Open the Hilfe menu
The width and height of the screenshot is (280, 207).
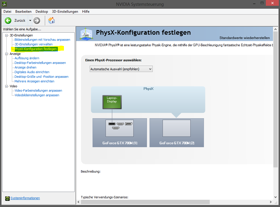[86, 12]
